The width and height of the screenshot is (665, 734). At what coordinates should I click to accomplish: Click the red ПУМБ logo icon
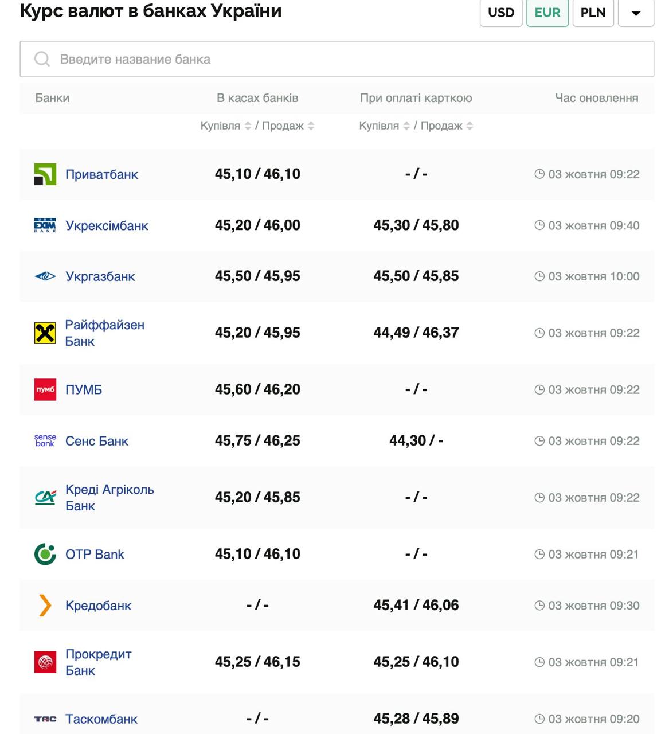45,390
